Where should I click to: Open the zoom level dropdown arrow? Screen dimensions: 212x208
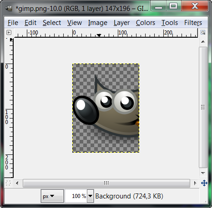[91, 196]
